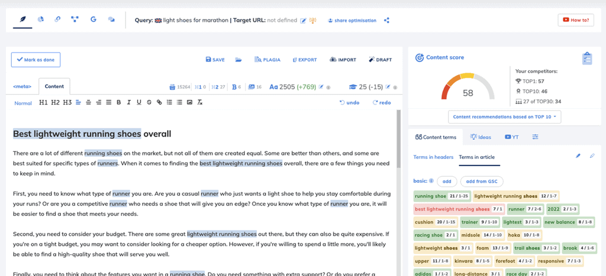Viewport: 606px width, 276px height.
Task: Open the Normal text style dropdown
Action: [23, 103]
